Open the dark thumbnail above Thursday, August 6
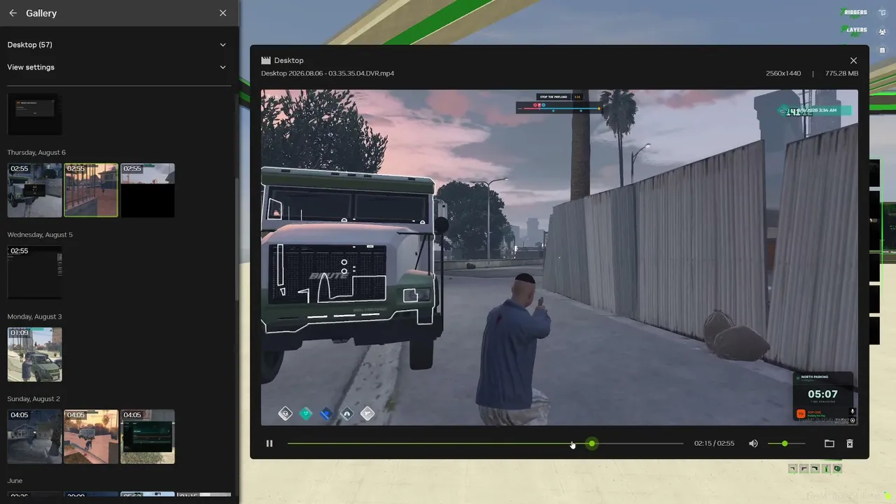Viewport: 896px width, 504px height. click(x=35, y=114)
